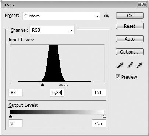The height and width of the screenshot is (136, 149).
Task: Close the Levels dialog
Action: click(142, 4)
